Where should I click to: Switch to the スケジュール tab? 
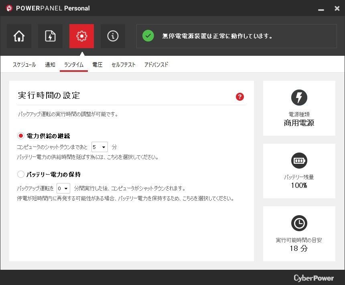(24, 65)
